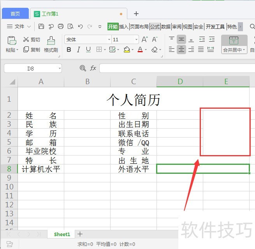Screen dimensions: 255x249
Task: Toggle horizontal center alignment
Action: tap(181, 49)
